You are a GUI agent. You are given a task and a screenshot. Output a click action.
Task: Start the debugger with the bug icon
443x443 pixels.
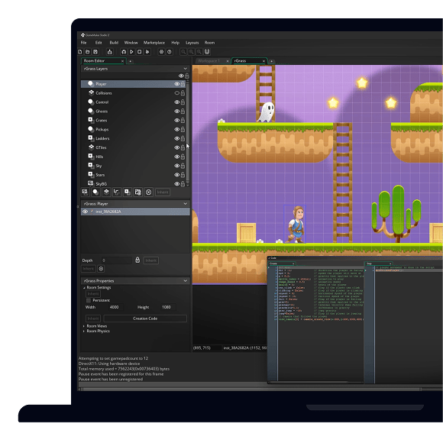124,52
